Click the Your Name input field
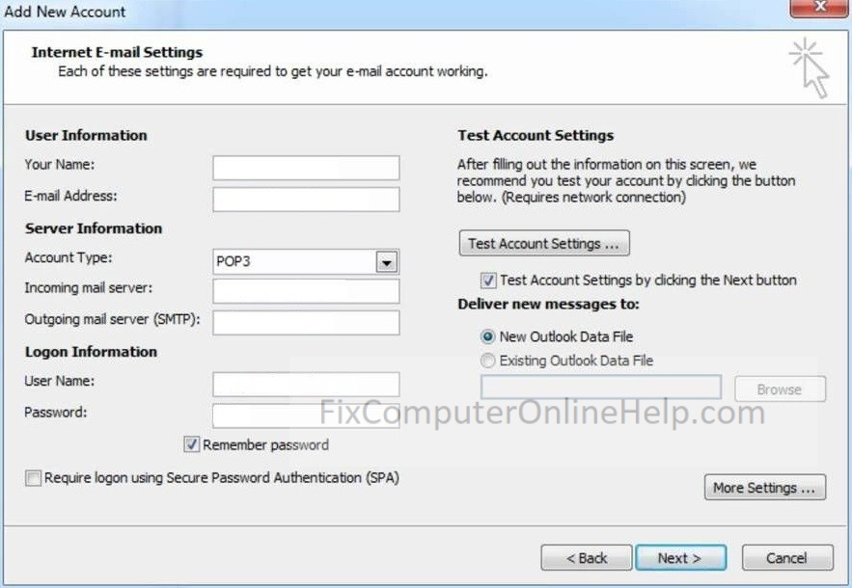The width and height of the screenshot is (852, 588). (306, 168)
